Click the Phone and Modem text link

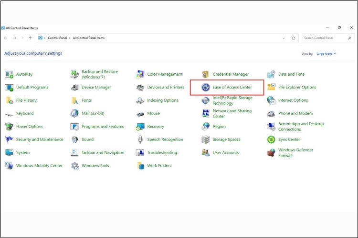coord(295,113)
